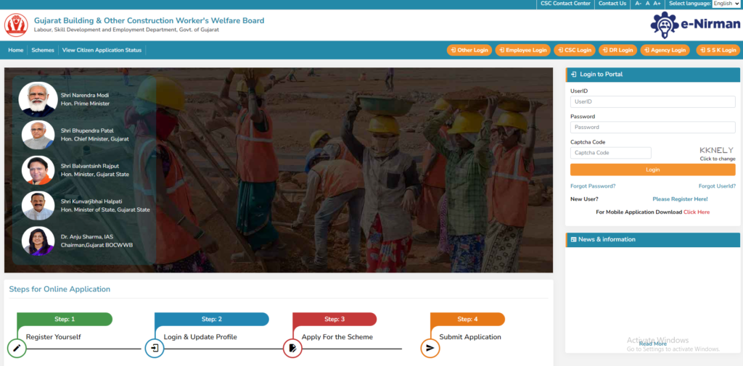Focus the UserID input field
Viewport: 743px width, 366px height.
tap(652, 101)
